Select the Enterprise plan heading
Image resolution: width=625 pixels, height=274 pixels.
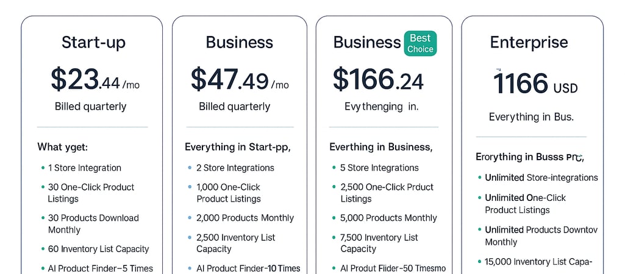529,42
